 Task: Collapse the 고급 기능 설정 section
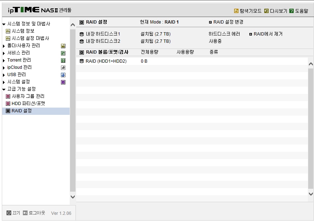click(x=4, y=89)
